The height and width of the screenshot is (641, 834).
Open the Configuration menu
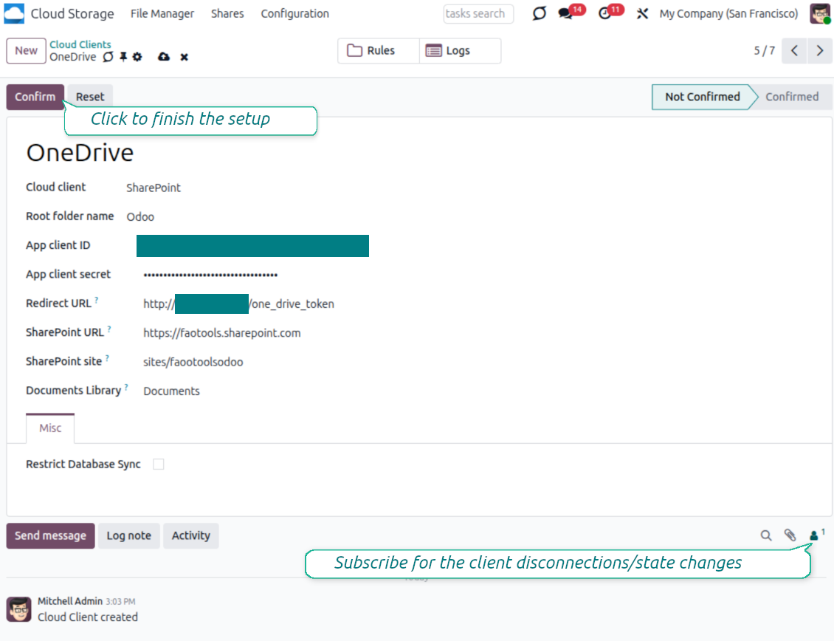click(x=294, y=14)
